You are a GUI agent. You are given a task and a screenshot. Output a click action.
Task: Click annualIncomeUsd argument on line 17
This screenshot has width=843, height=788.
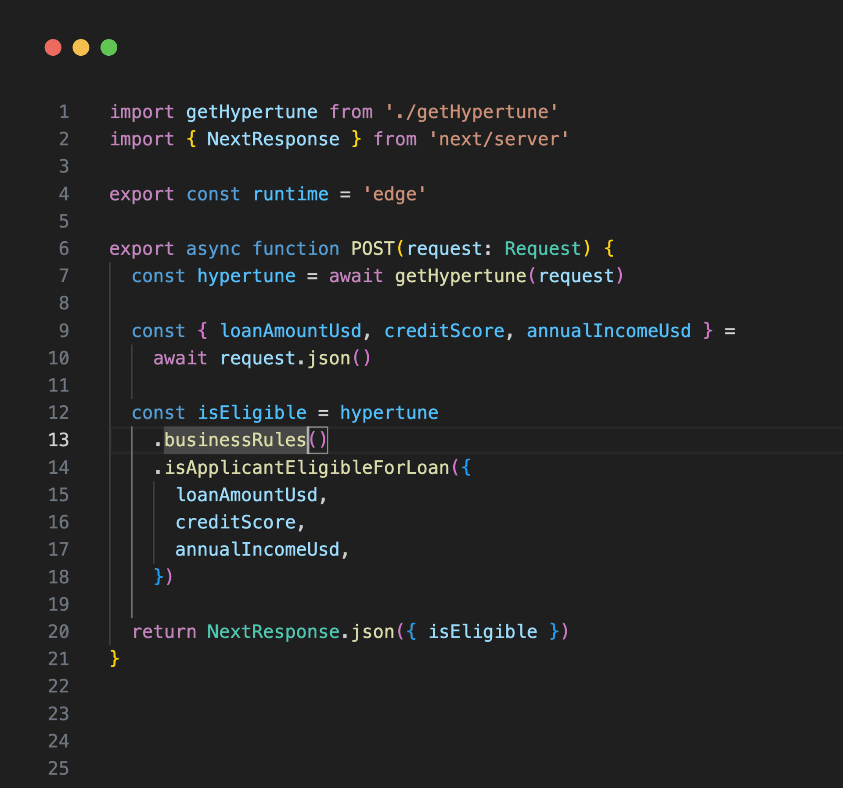pyautogui.click(x=257, y=550)
